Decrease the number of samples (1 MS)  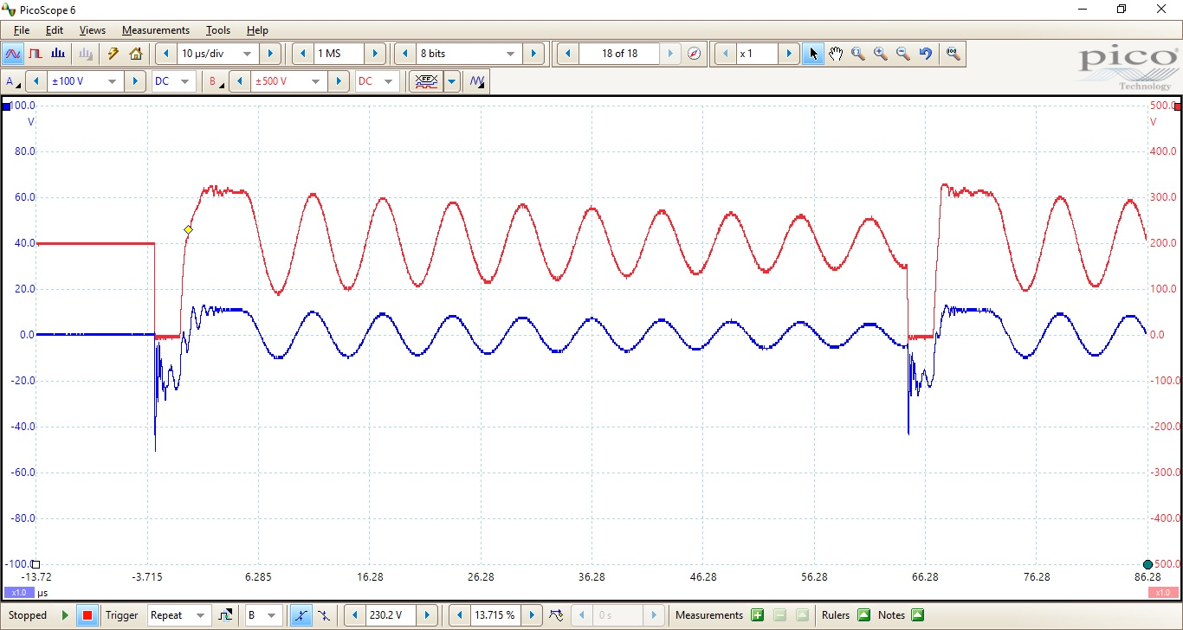point(303,54)
